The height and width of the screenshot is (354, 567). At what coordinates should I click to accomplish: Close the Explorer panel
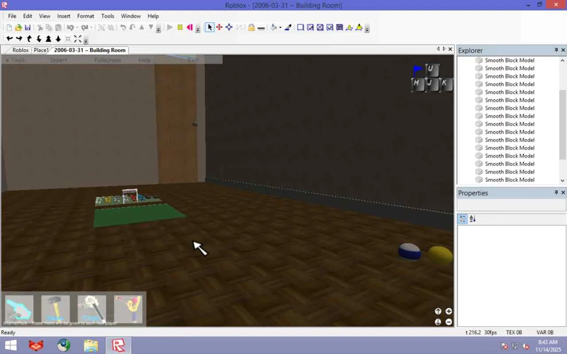point(563,50)
